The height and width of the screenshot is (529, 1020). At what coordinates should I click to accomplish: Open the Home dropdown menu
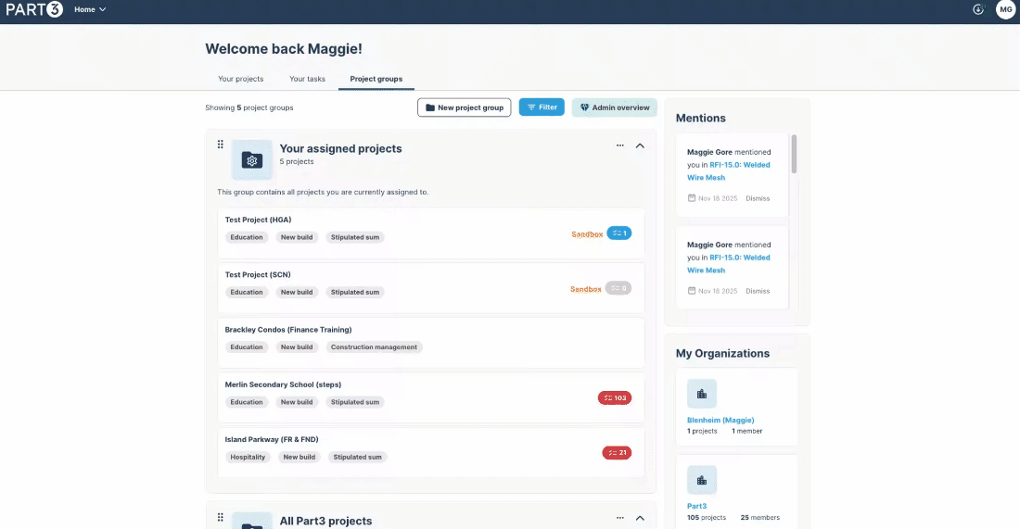point(90,10)
